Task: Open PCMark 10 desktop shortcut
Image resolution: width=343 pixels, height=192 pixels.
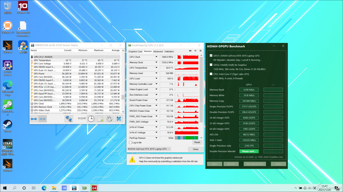Action: [23, 8]
